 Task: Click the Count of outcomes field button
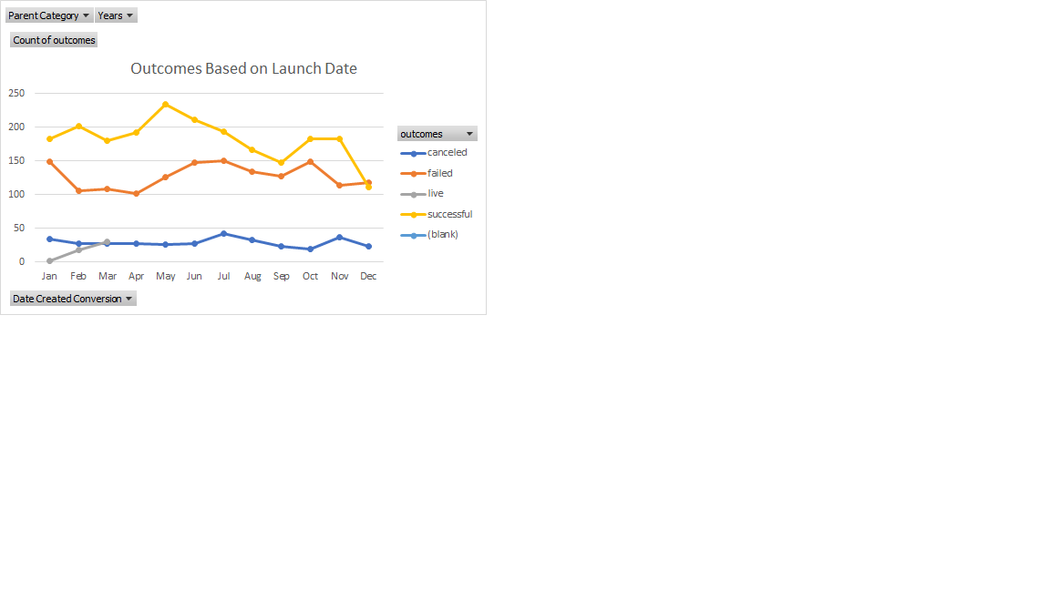click(x=53, y=39)
